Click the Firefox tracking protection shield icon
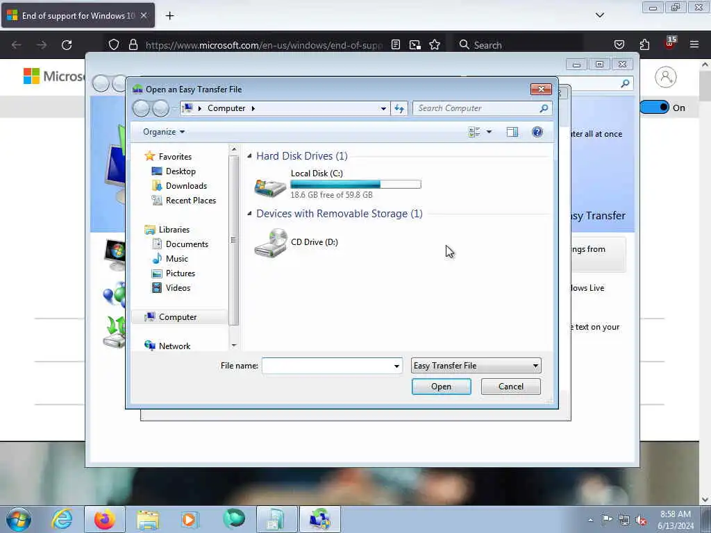The width and height of the screenshot is (711, 533). coord(114,45)
